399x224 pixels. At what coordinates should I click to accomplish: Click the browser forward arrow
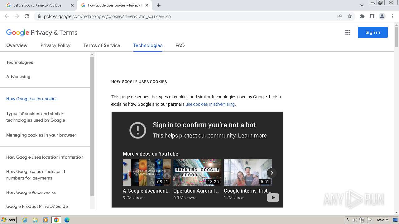pyautogui.click(x=17, y=16)
